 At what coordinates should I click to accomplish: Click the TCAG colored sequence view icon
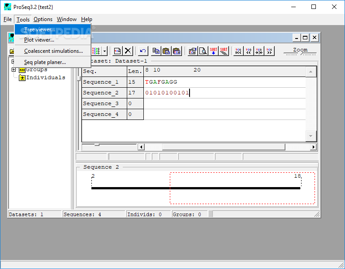pos(96,51)
